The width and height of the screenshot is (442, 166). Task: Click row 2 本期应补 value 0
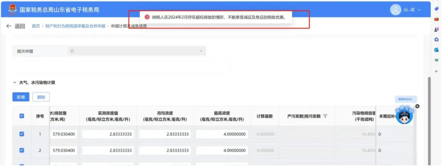click(380, 151)
